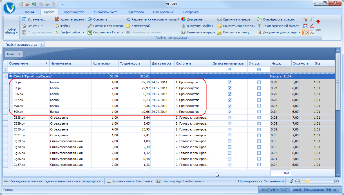The height and width of the screenshot is (195, 344).
Task: Collapse the 05-A14 ПромСтройСервис group
Action: [10, 76]
